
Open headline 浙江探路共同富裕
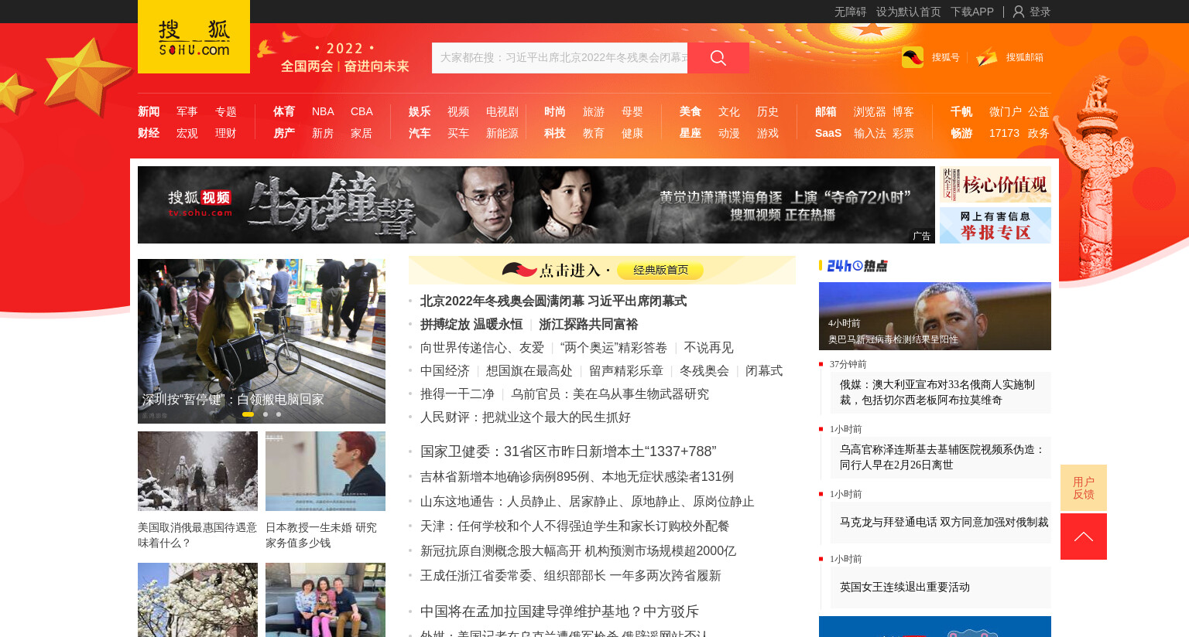(588, 324)
